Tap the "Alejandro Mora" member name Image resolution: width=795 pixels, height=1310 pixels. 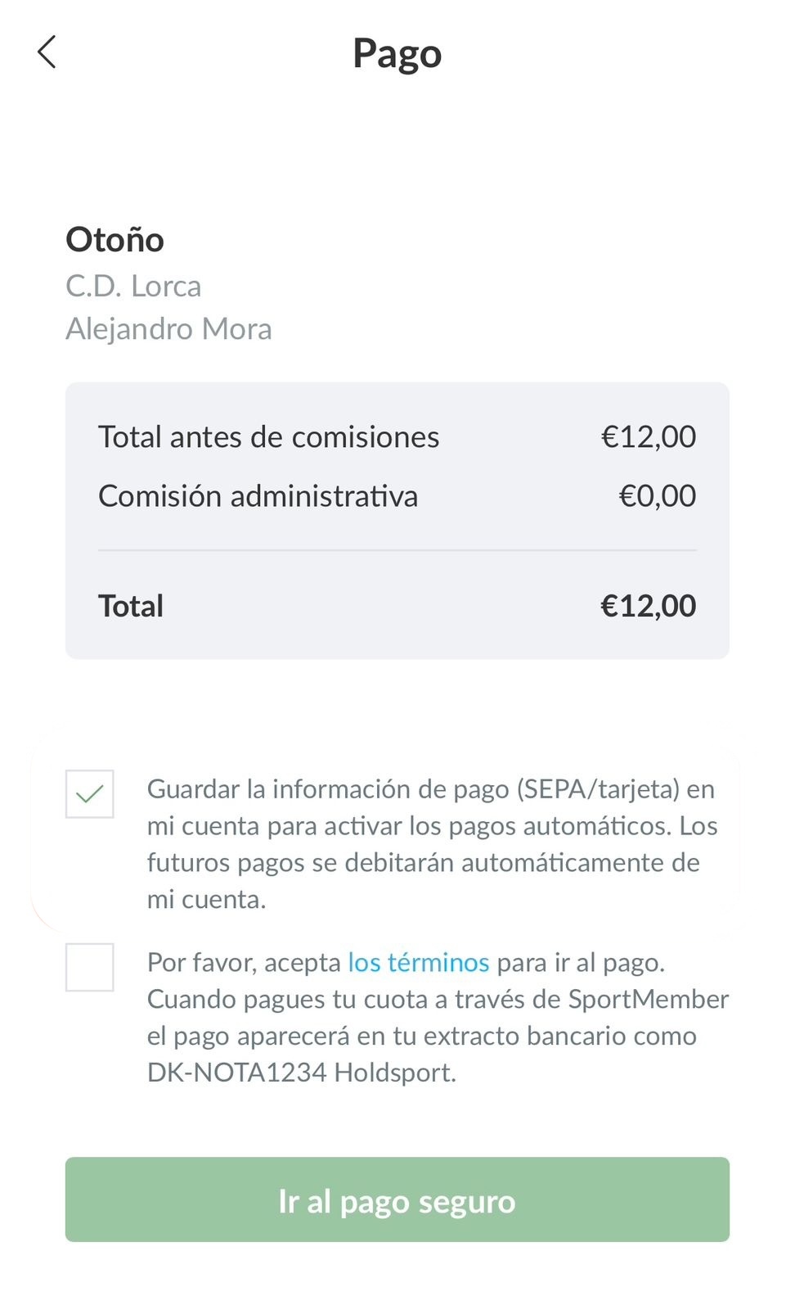[168, 329]
